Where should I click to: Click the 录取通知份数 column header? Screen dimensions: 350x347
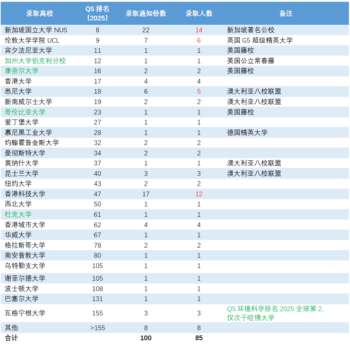pos(146,13)
